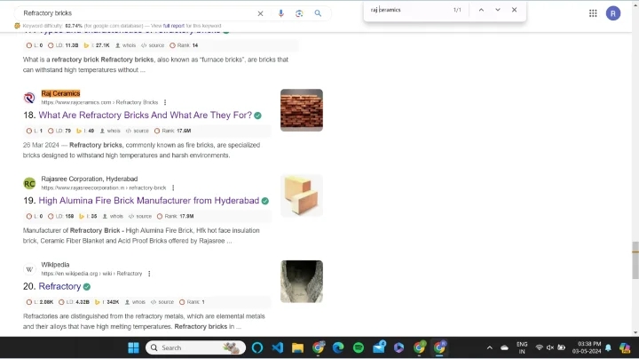Click verified checkmark beside Refractory result

(87, 287)
